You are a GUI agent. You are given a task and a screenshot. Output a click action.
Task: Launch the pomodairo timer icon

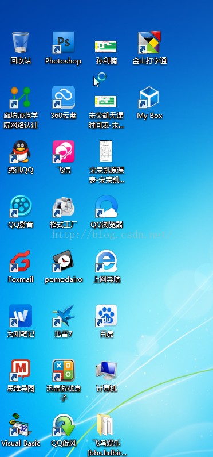63,261
